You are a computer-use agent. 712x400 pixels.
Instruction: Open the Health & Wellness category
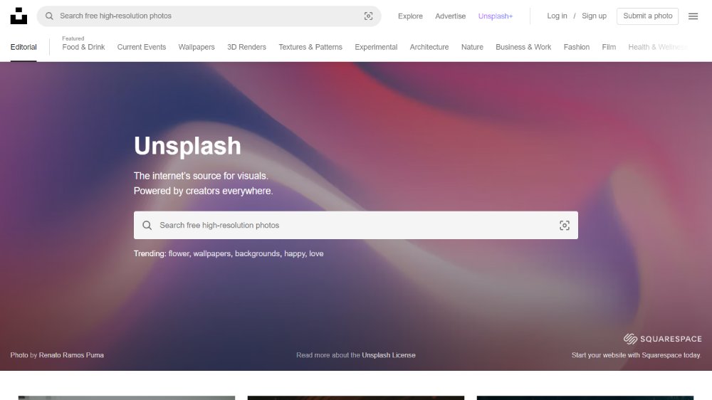point(659,47)
